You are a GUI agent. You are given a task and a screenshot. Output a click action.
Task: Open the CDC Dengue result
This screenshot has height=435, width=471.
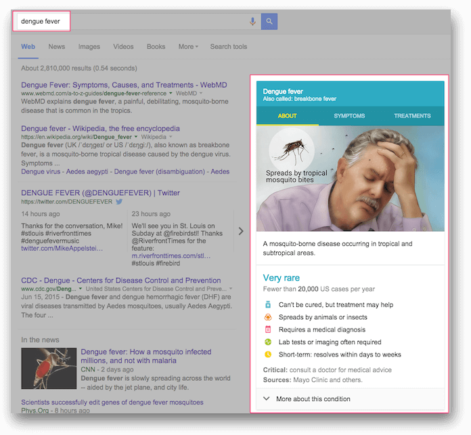(120, 281)
